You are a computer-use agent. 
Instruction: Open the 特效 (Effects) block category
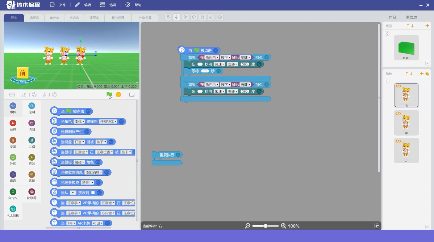tap(32, 160)
